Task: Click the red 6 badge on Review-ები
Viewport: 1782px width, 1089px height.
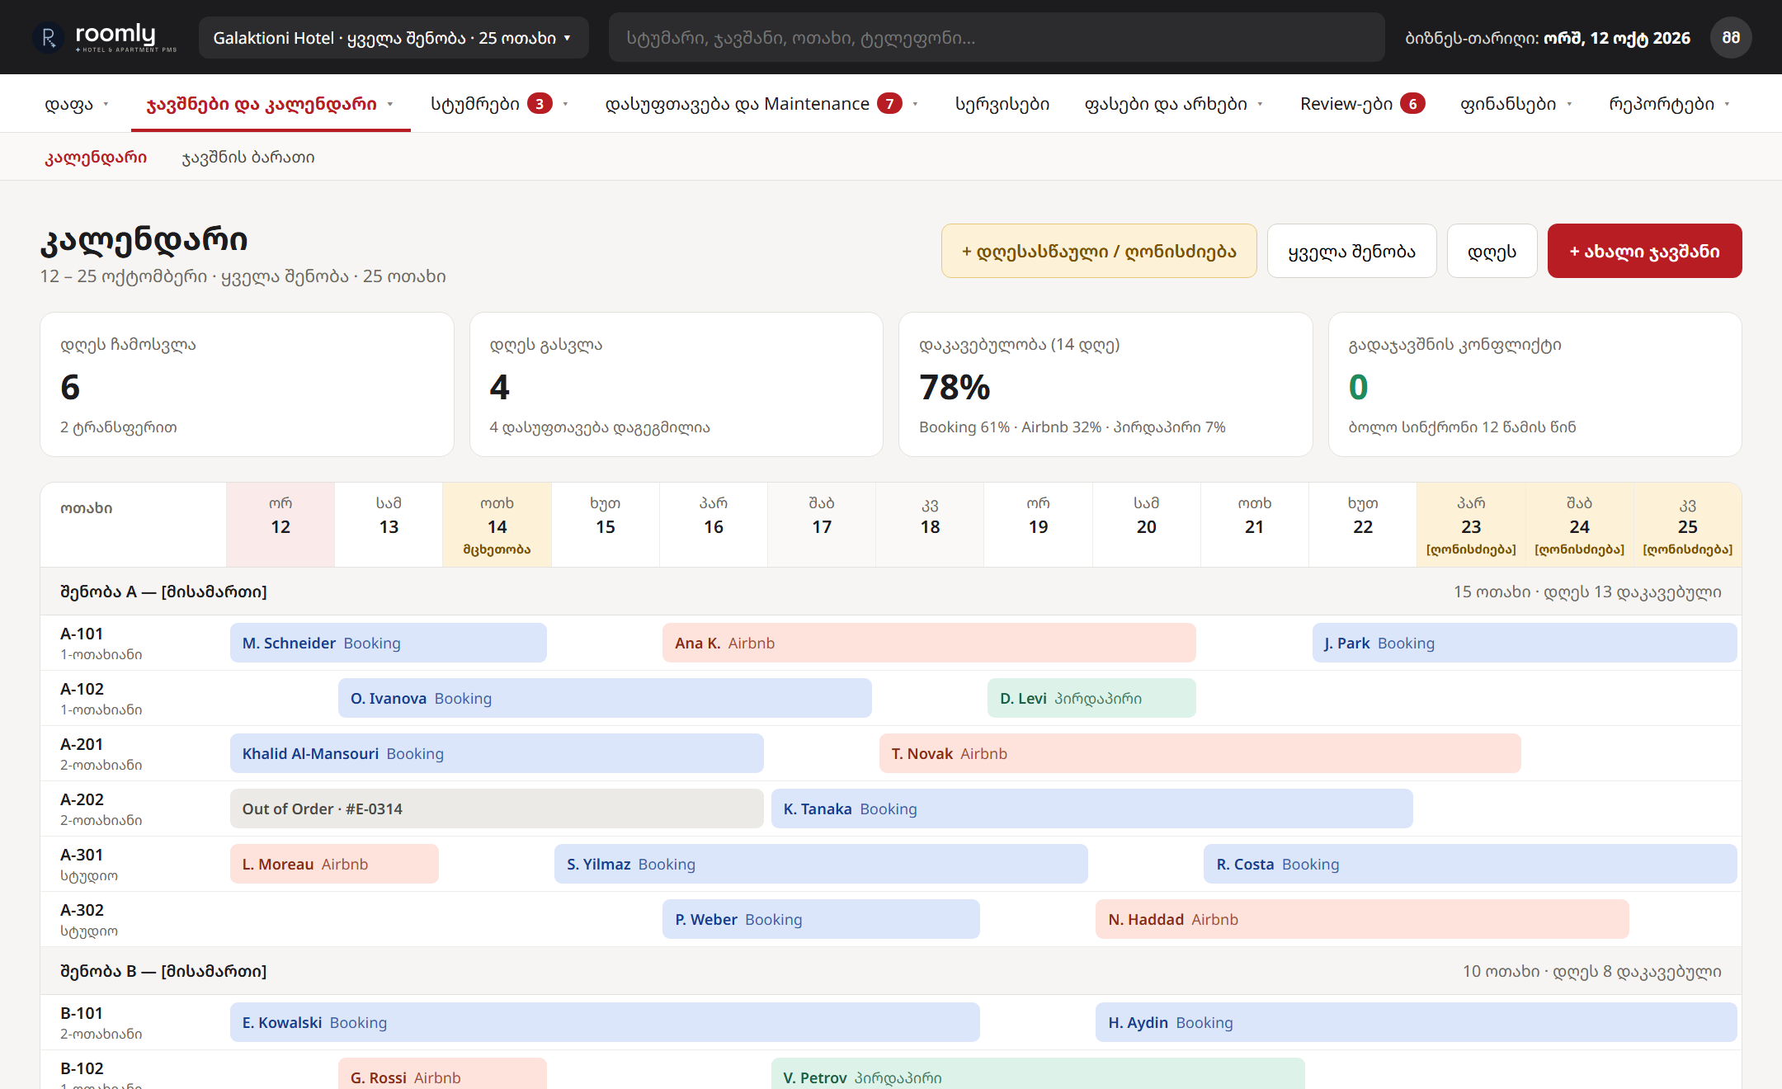Action: tap(1412, 103)
